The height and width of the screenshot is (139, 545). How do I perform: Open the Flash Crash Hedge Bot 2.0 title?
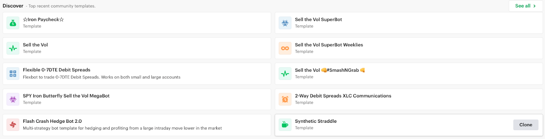point(52,121)
